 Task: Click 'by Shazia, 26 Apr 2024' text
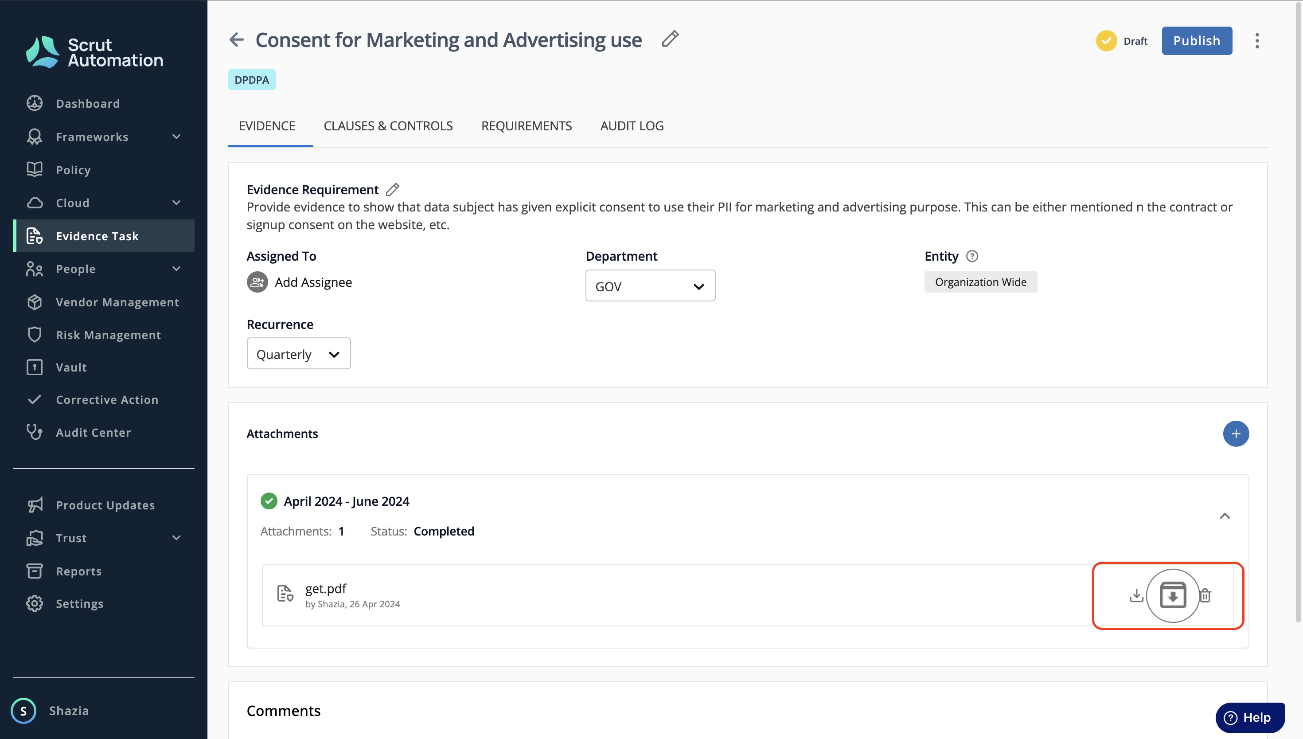[x=352, y=604]
